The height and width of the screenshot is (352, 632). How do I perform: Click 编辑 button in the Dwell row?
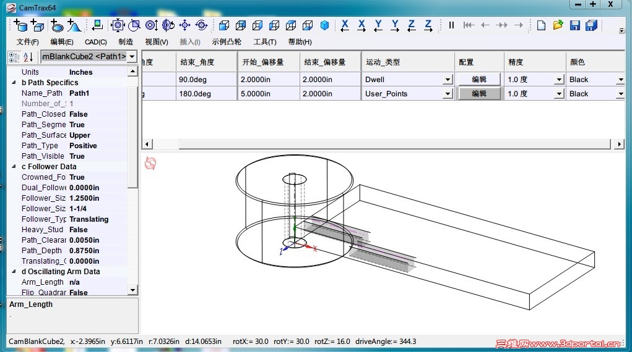point(479,79)
